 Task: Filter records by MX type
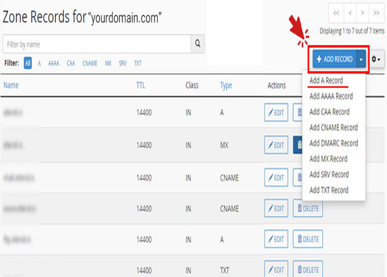(108, 64)
